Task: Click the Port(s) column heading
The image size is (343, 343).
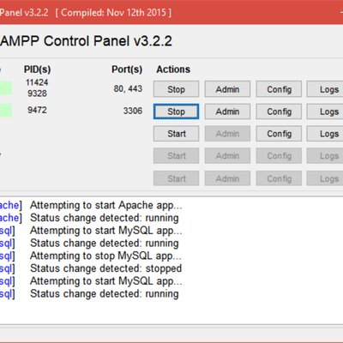Action: tap(127, 69)
